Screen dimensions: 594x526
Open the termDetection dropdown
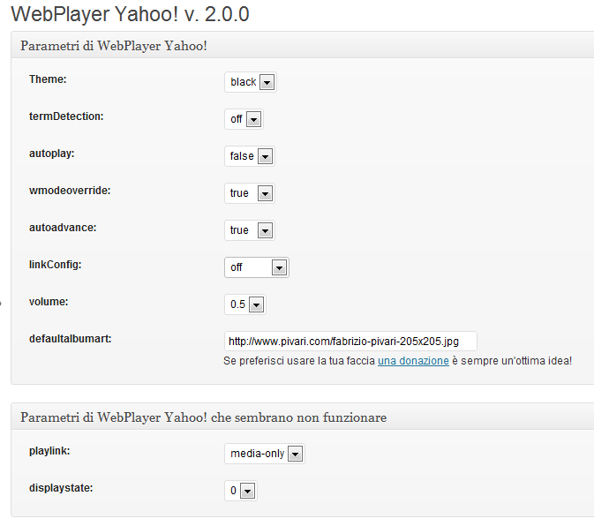[x=244, y=119]
